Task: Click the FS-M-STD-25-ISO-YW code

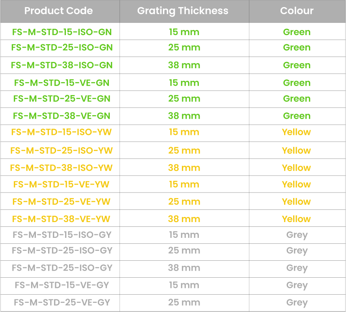Action: pos(62,150)
